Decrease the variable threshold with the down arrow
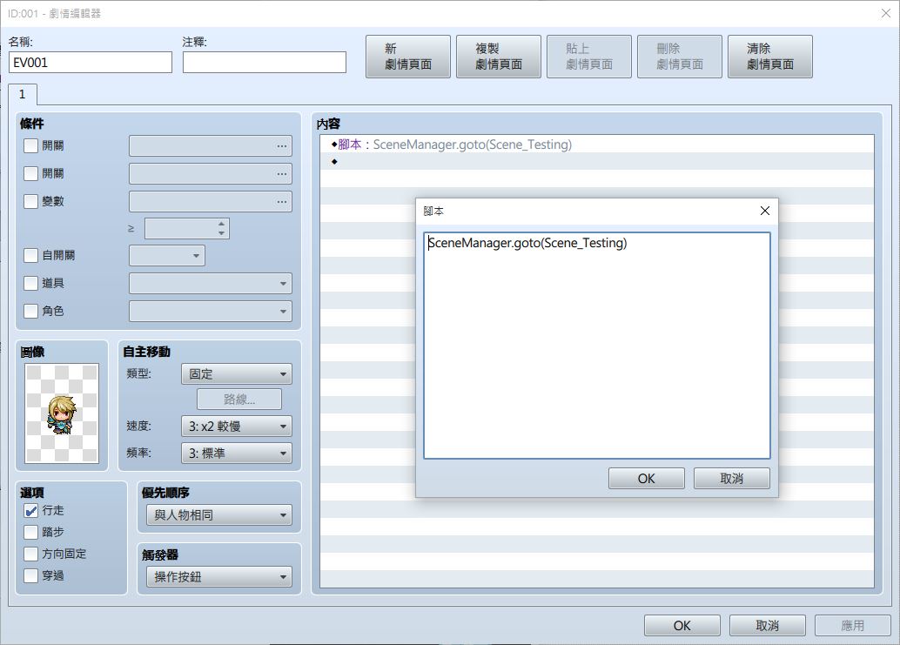This screenshot has height=645, width=900. [x=222, y=233]
